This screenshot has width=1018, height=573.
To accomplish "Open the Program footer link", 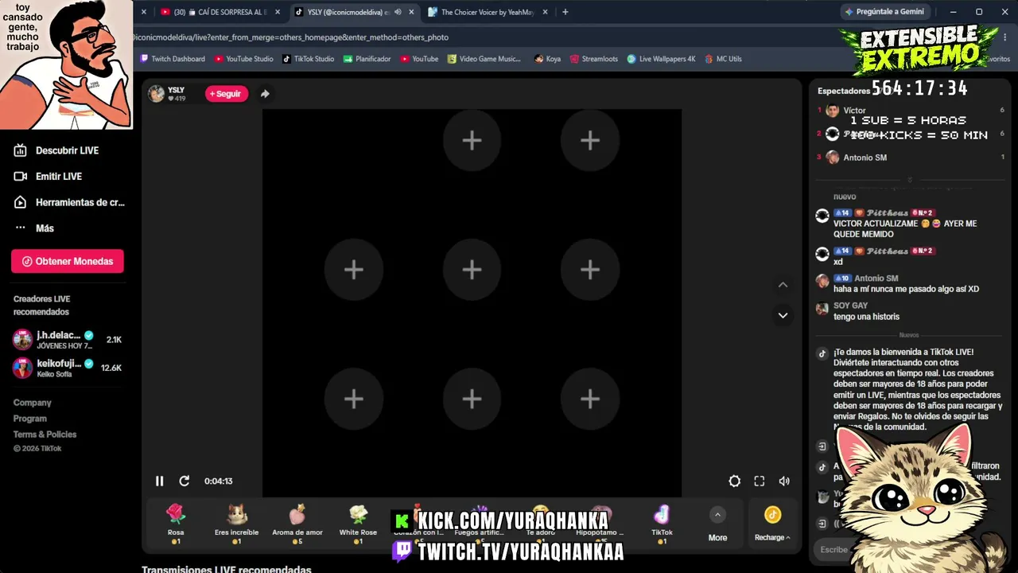I will click(30, 419).
